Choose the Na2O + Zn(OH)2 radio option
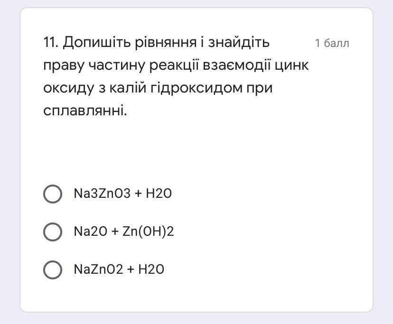This screenshot has width=393, height=324. coord(53,232)
